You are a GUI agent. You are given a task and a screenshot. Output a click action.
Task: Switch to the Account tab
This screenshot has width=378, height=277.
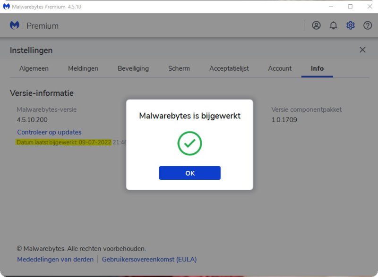(280, 68)
